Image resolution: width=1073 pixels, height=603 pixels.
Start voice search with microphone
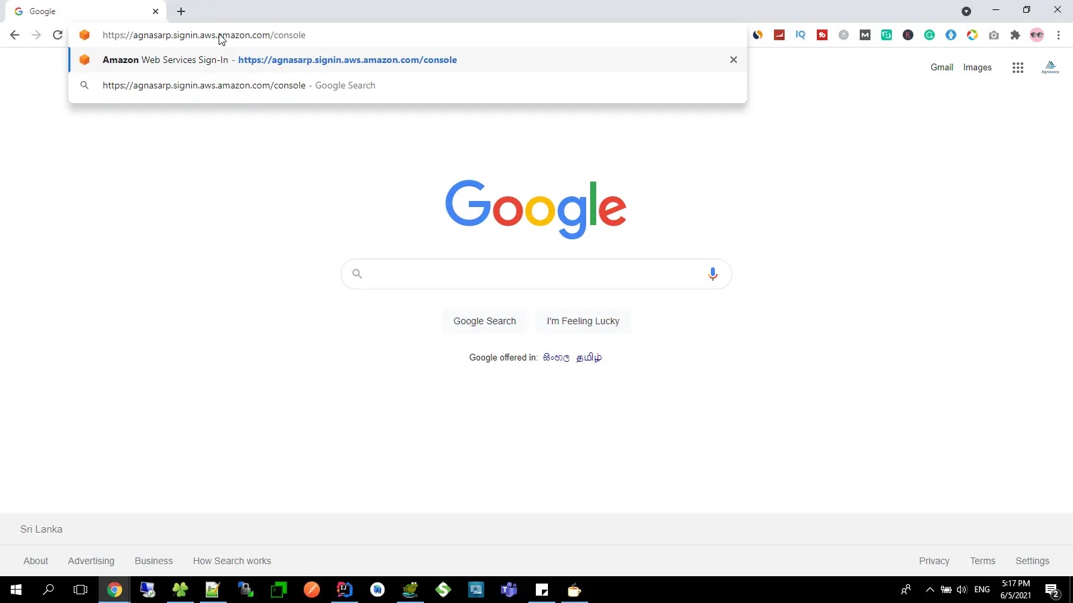(x=713, y=274)
